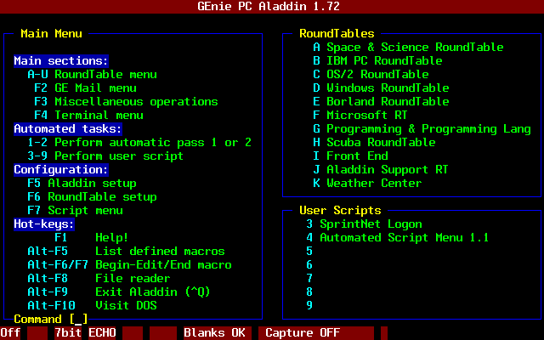Select the RoundTable menu entry

click(x=92, y=74)
